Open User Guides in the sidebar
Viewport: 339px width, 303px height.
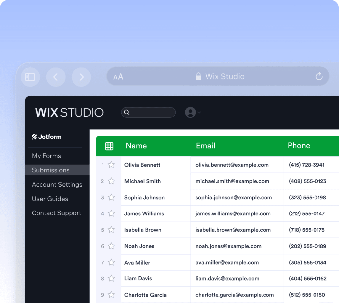[50, 199]
